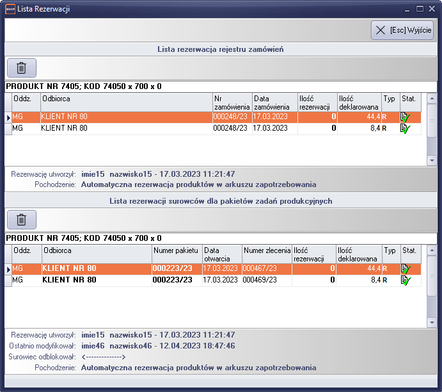Click the status icon of the second order reservation row
Screen dimensions: 442x392
pos(405,128)
